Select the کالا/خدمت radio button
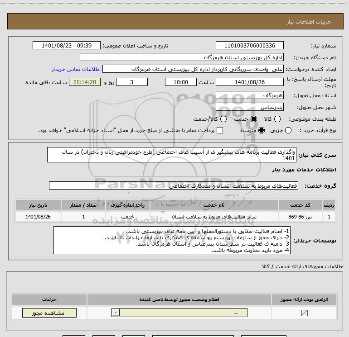The height and width of the screenshot is (337, 349). [x=223, y=119]
